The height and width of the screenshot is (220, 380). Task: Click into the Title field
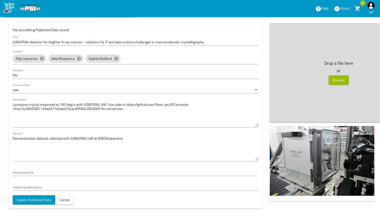coord(135,42)
